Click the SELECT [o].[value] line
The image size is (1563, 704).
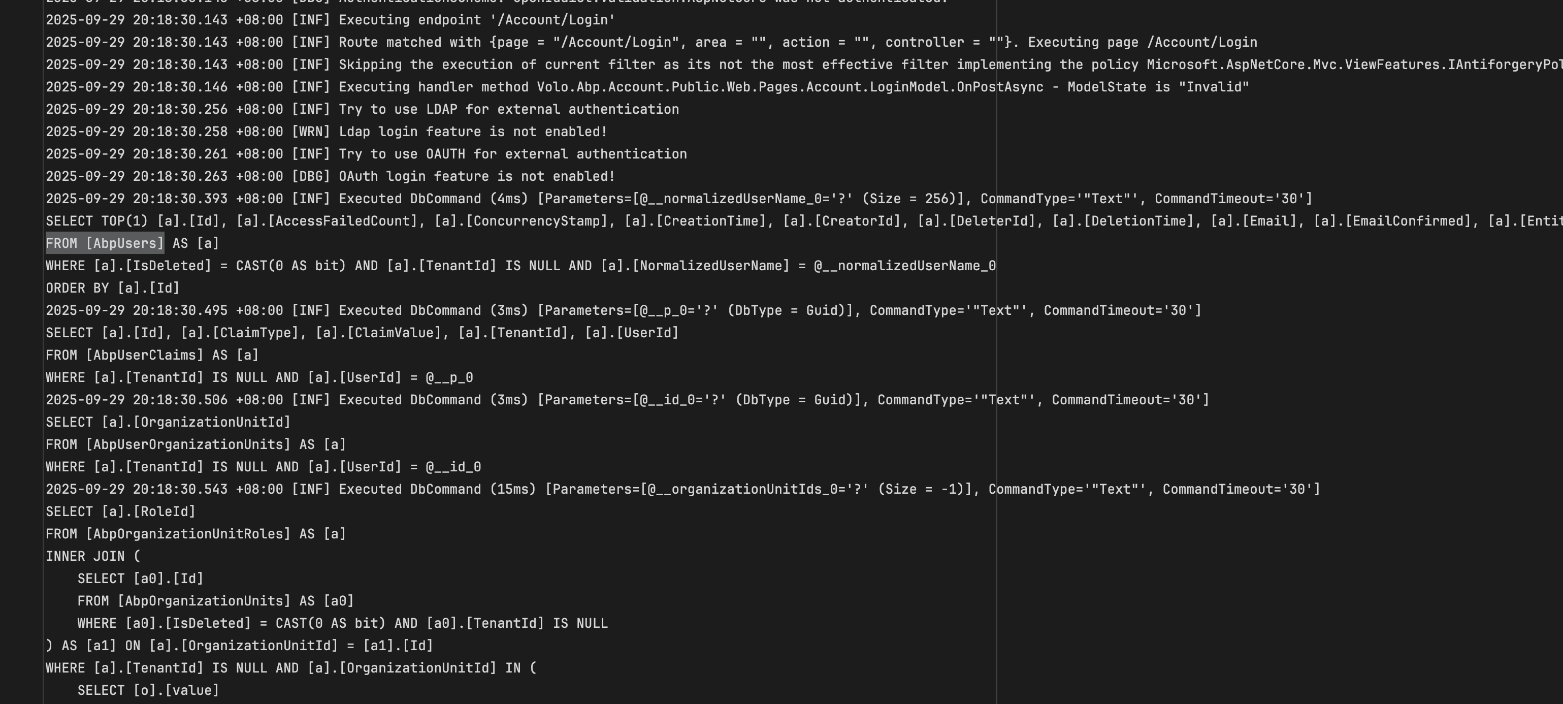pos(148,691)
